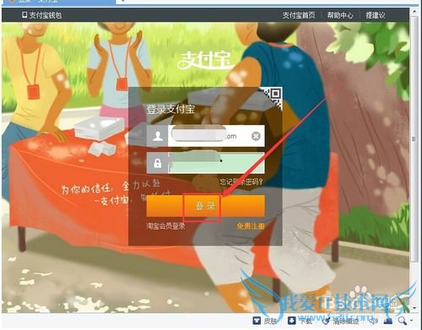The image size is (422, 330).
Task: Click the icon left of the status bar magnifier
Action: point(388,321)
